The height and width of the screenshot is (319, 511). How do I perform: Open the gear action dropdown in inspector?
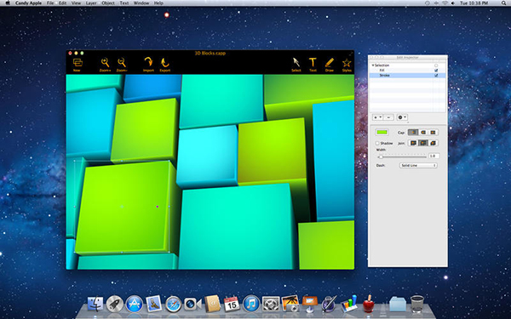pos(402,117)
